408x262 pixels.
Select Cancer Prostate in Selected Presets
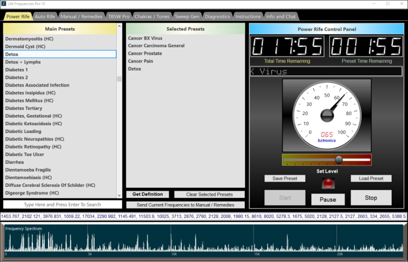point(145,53)
